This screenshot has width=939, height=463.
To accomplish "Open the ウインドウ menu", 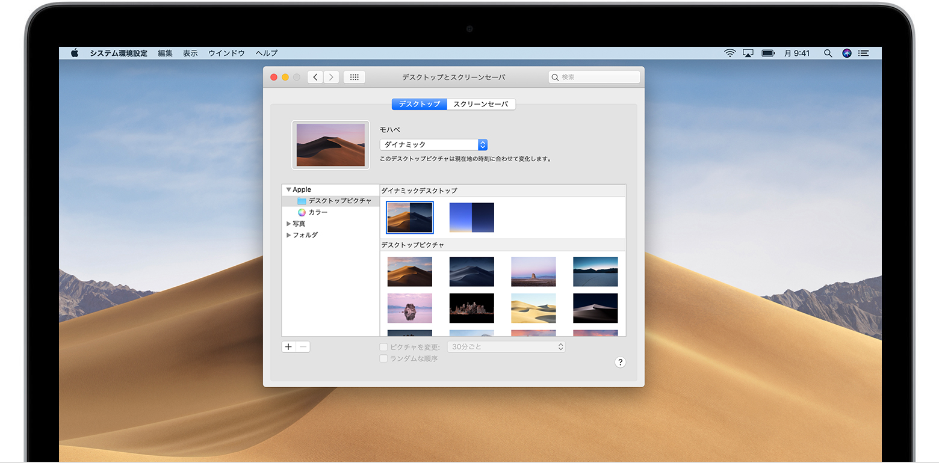I will click(226, 53).
